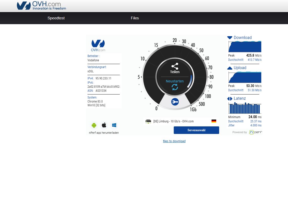Click the Teilen share icon
288x197 pixels.
175,66
